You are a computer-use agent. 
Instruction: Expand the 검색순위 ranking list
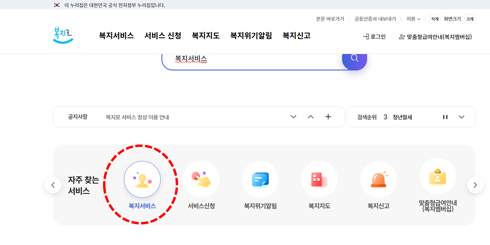tap(462, 117)
